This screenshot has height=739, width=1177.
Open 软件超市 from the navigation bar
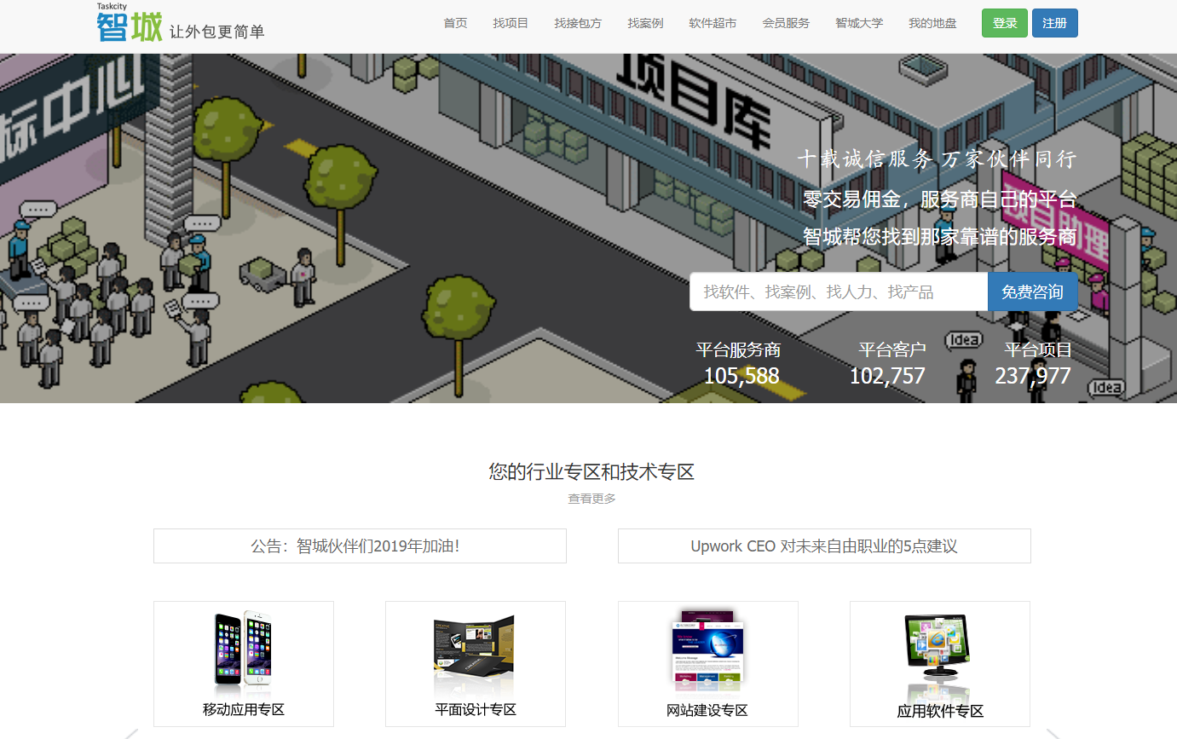713,23
